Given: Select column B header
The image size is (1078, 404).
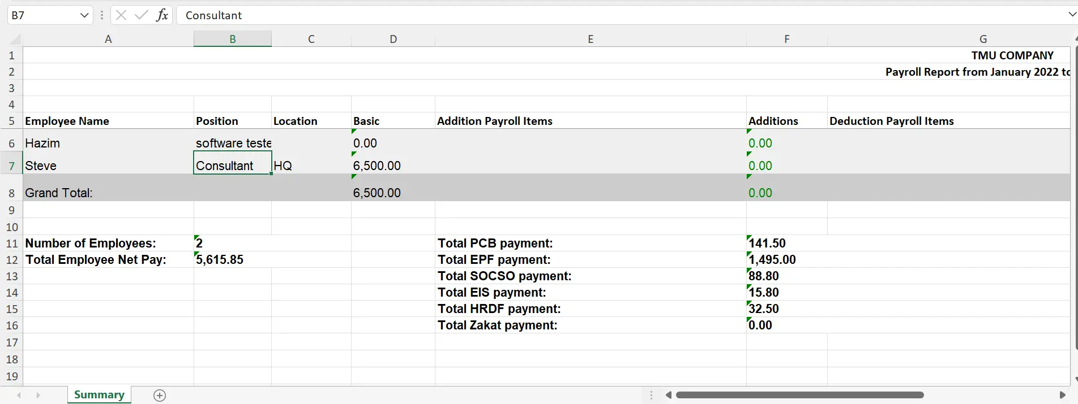Looking at the screenshot, I should pyautogui.click(x=232, y=39).
